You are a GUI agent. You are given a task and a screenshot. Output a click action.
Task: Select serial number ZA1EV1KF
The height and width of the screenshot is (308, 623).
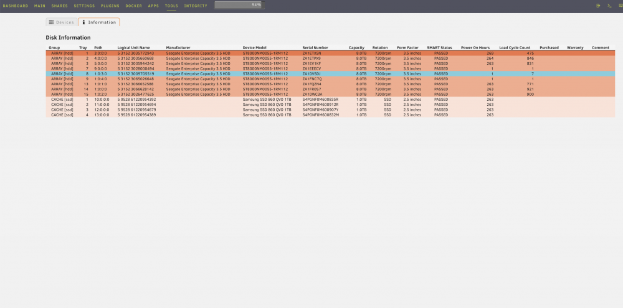coord(311,63)
